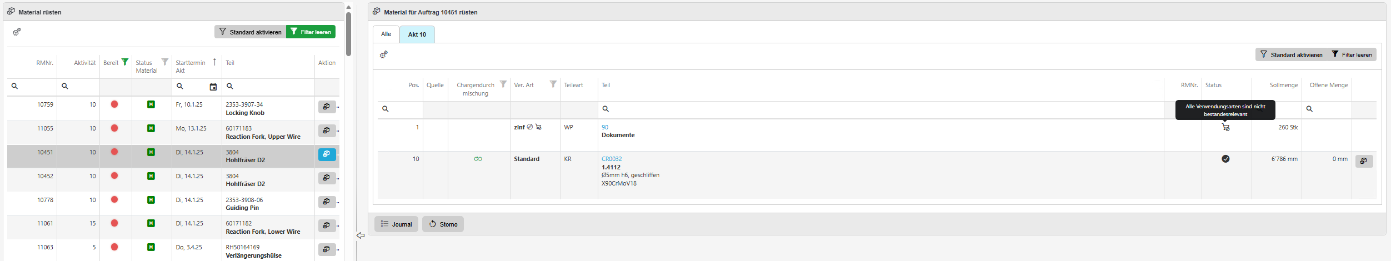Viewport: 1391px width, 261px height.
Task: Toggle the green Bereit column filter
Action: coord(125,62)
